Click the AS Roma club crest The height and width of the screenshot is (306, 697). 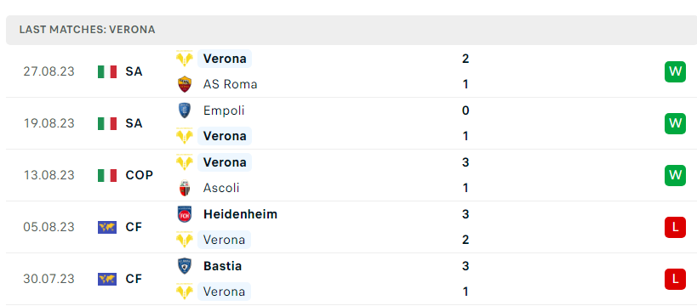coord(185,84)
